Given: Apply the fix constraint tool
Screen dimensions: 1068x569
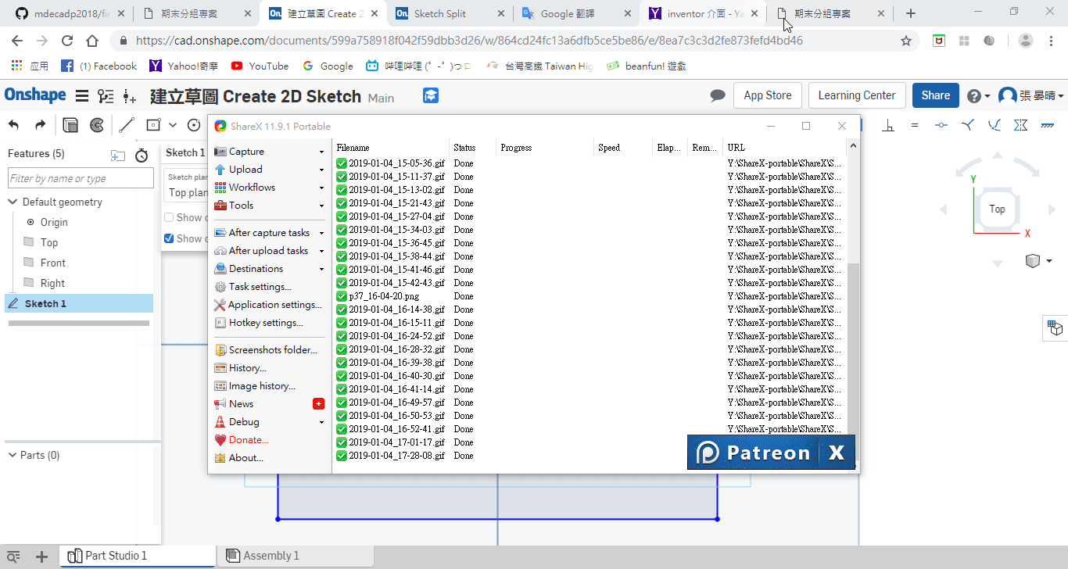Looking at the screenshot, I should (1047, 124).
